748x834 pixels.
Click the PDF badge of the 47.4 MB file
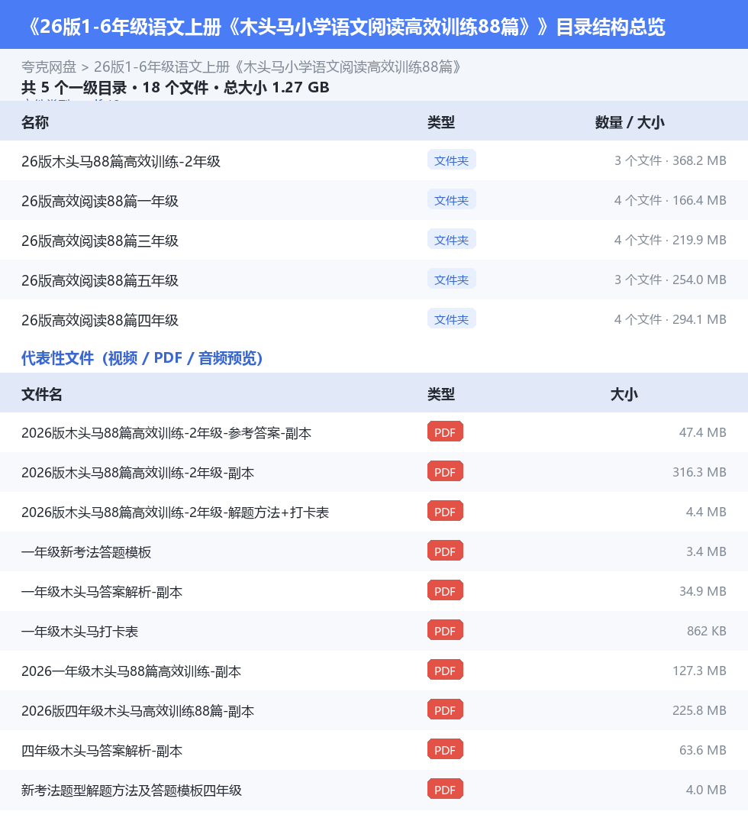445,432
